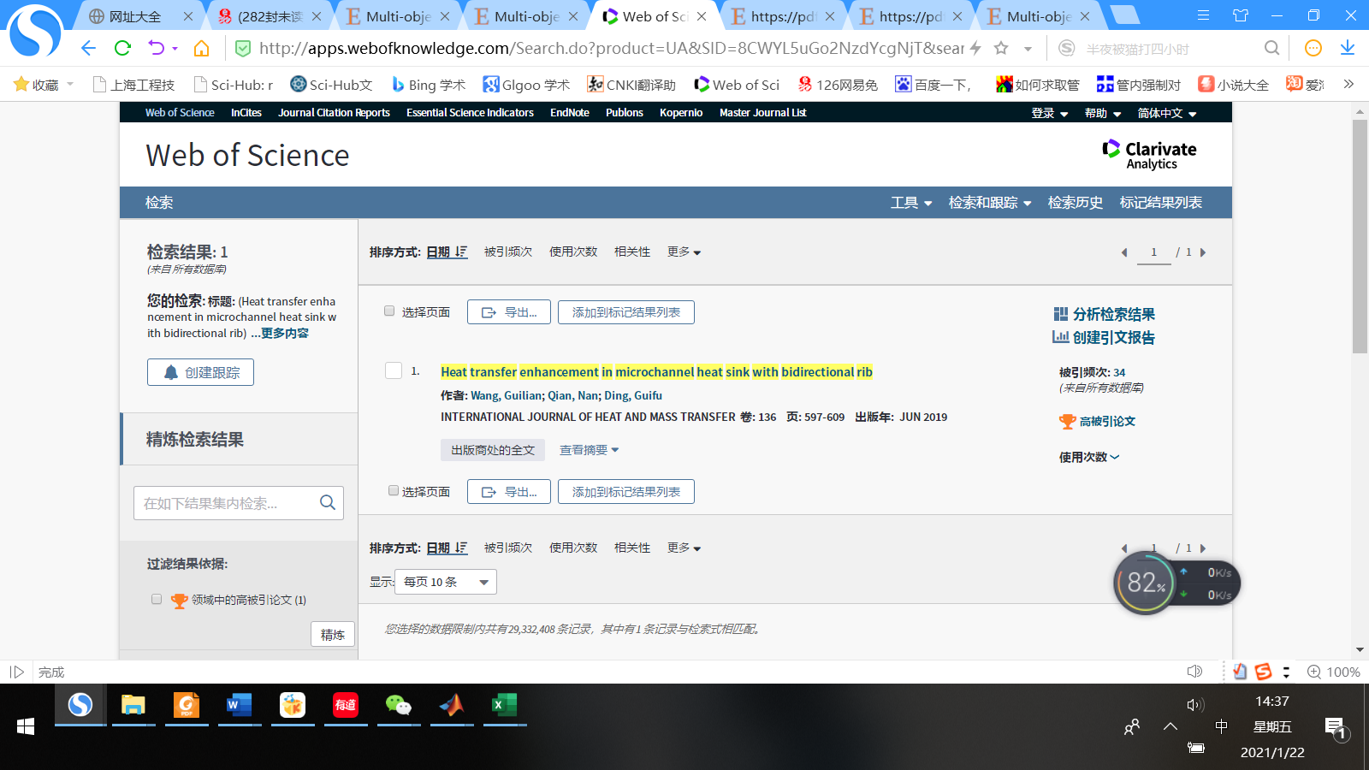Open Excel from the taskbar

(504, 705)
